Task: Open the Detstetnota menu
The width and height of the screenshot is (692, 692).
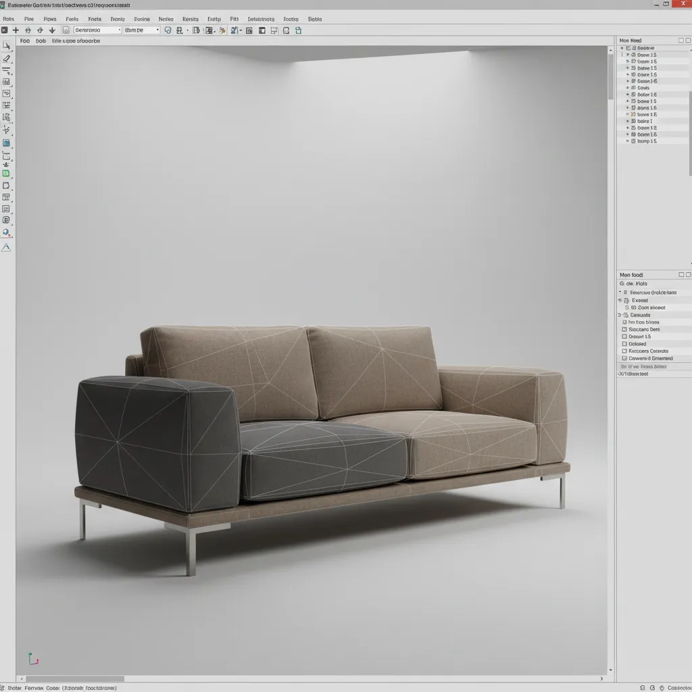Action: coord(261,19)
